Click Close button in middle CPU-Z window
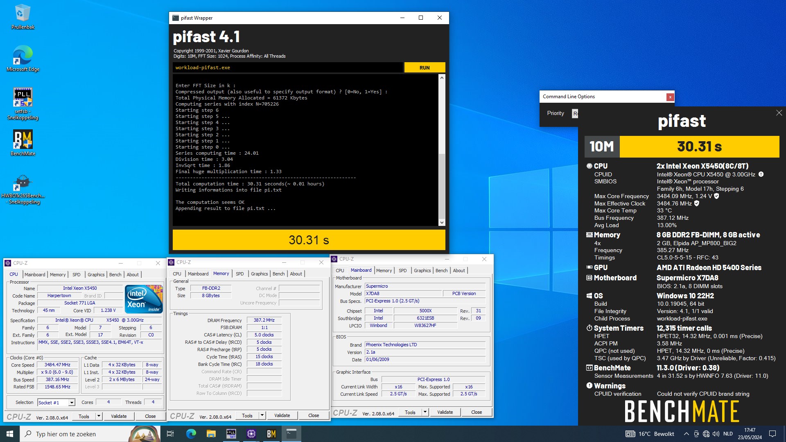786x442 pixels. pyautogui.click(x=314, y=415)
